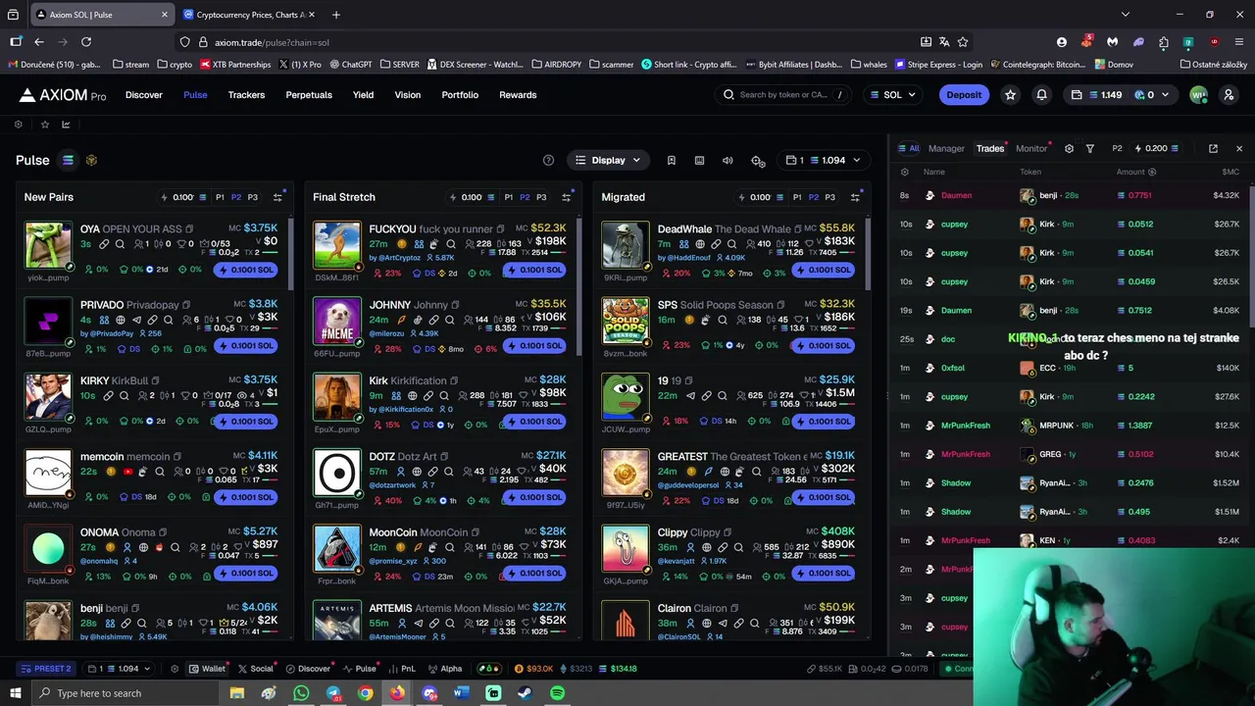The image size is (1255, 706).
Task: Open browser tab list dropdown arrow
Action: pos(1125,15)
